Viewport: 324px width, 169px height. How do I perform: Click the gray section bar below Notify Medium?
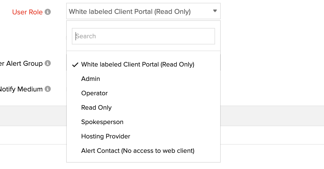click(270, 116)
